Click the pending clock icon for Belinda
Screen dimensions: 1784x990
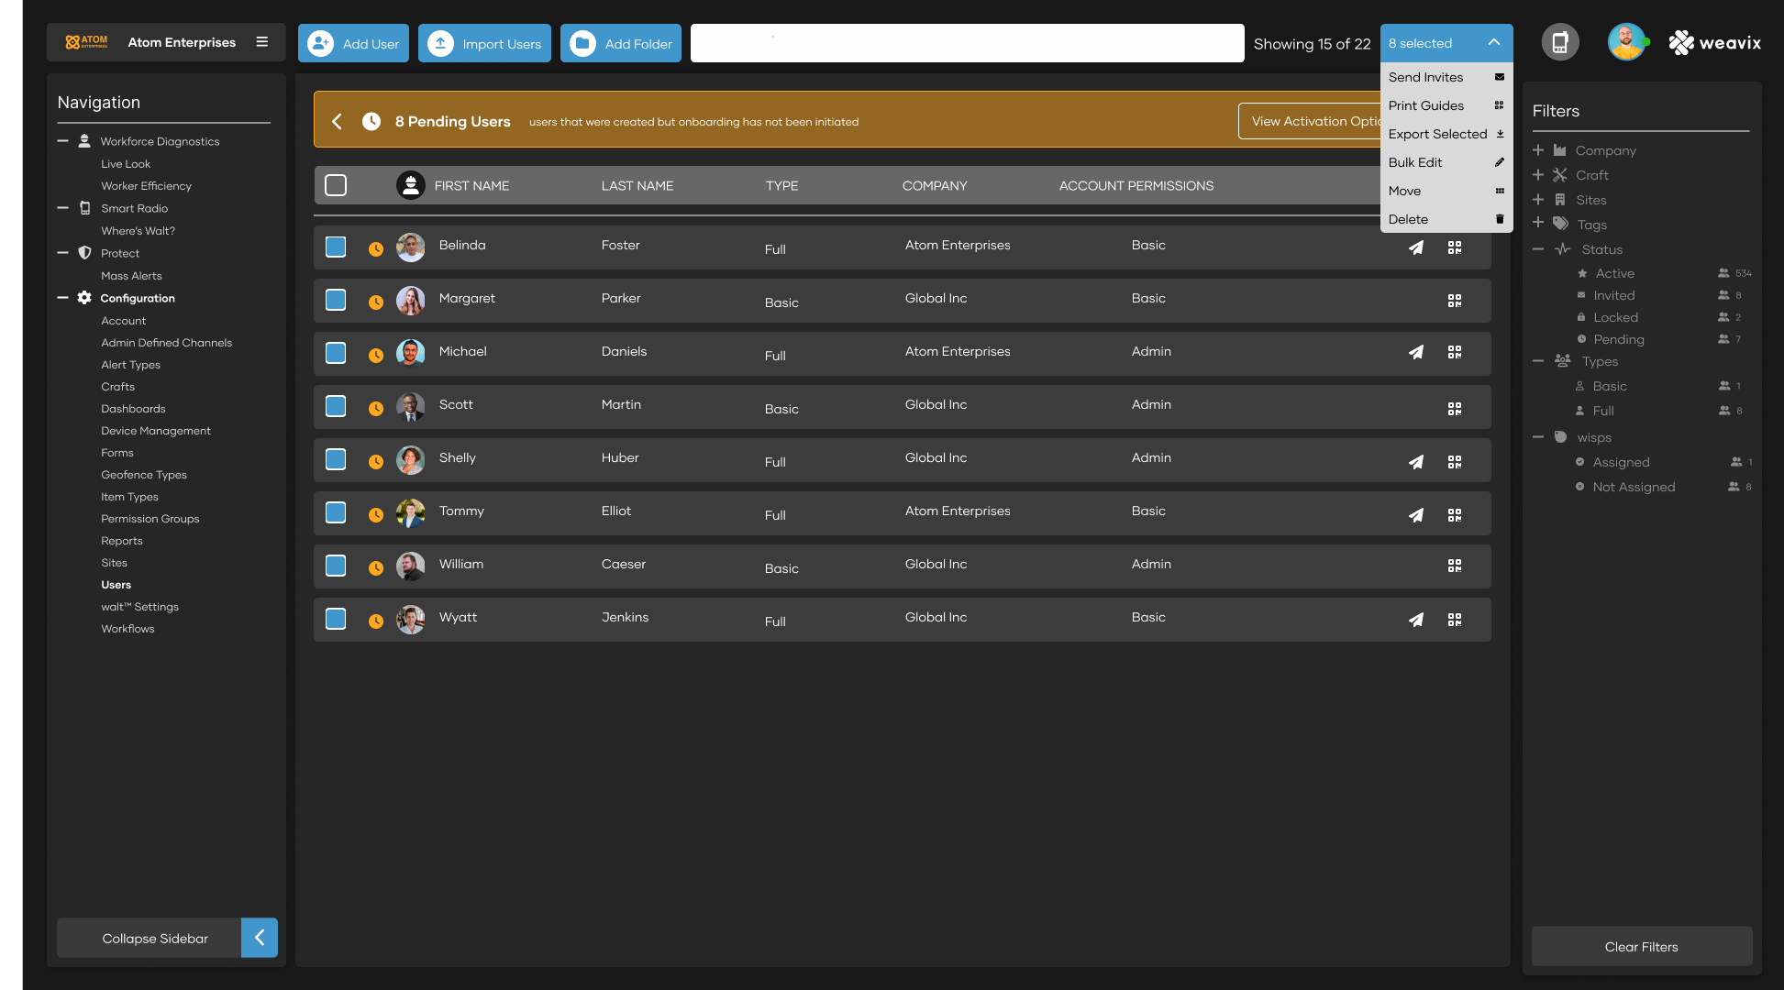(x=376, y=248)
